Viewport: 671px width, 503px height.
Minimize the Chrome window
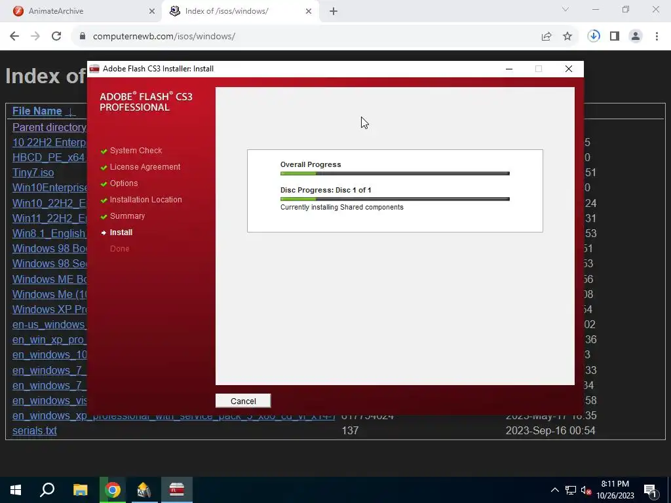tap(596, 9)
